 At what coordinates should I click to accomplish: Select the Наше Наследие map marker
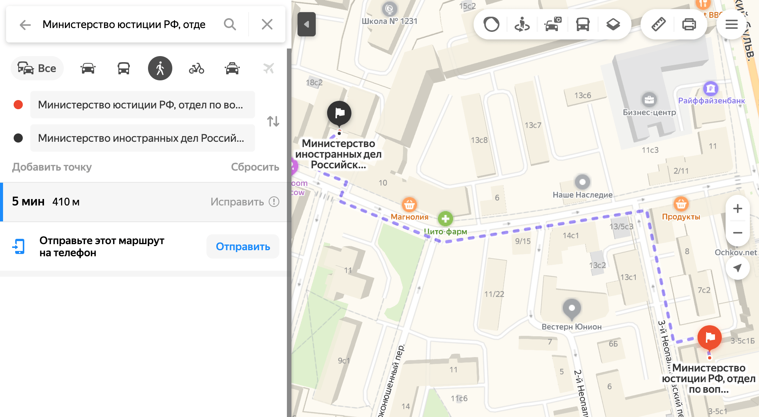pos(582,182)
